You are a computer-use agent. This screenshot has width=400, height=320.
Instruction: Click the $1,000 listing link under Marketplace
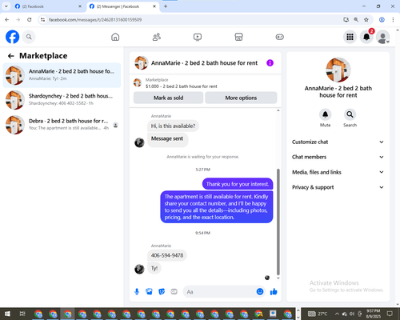[x=182, y=86]
